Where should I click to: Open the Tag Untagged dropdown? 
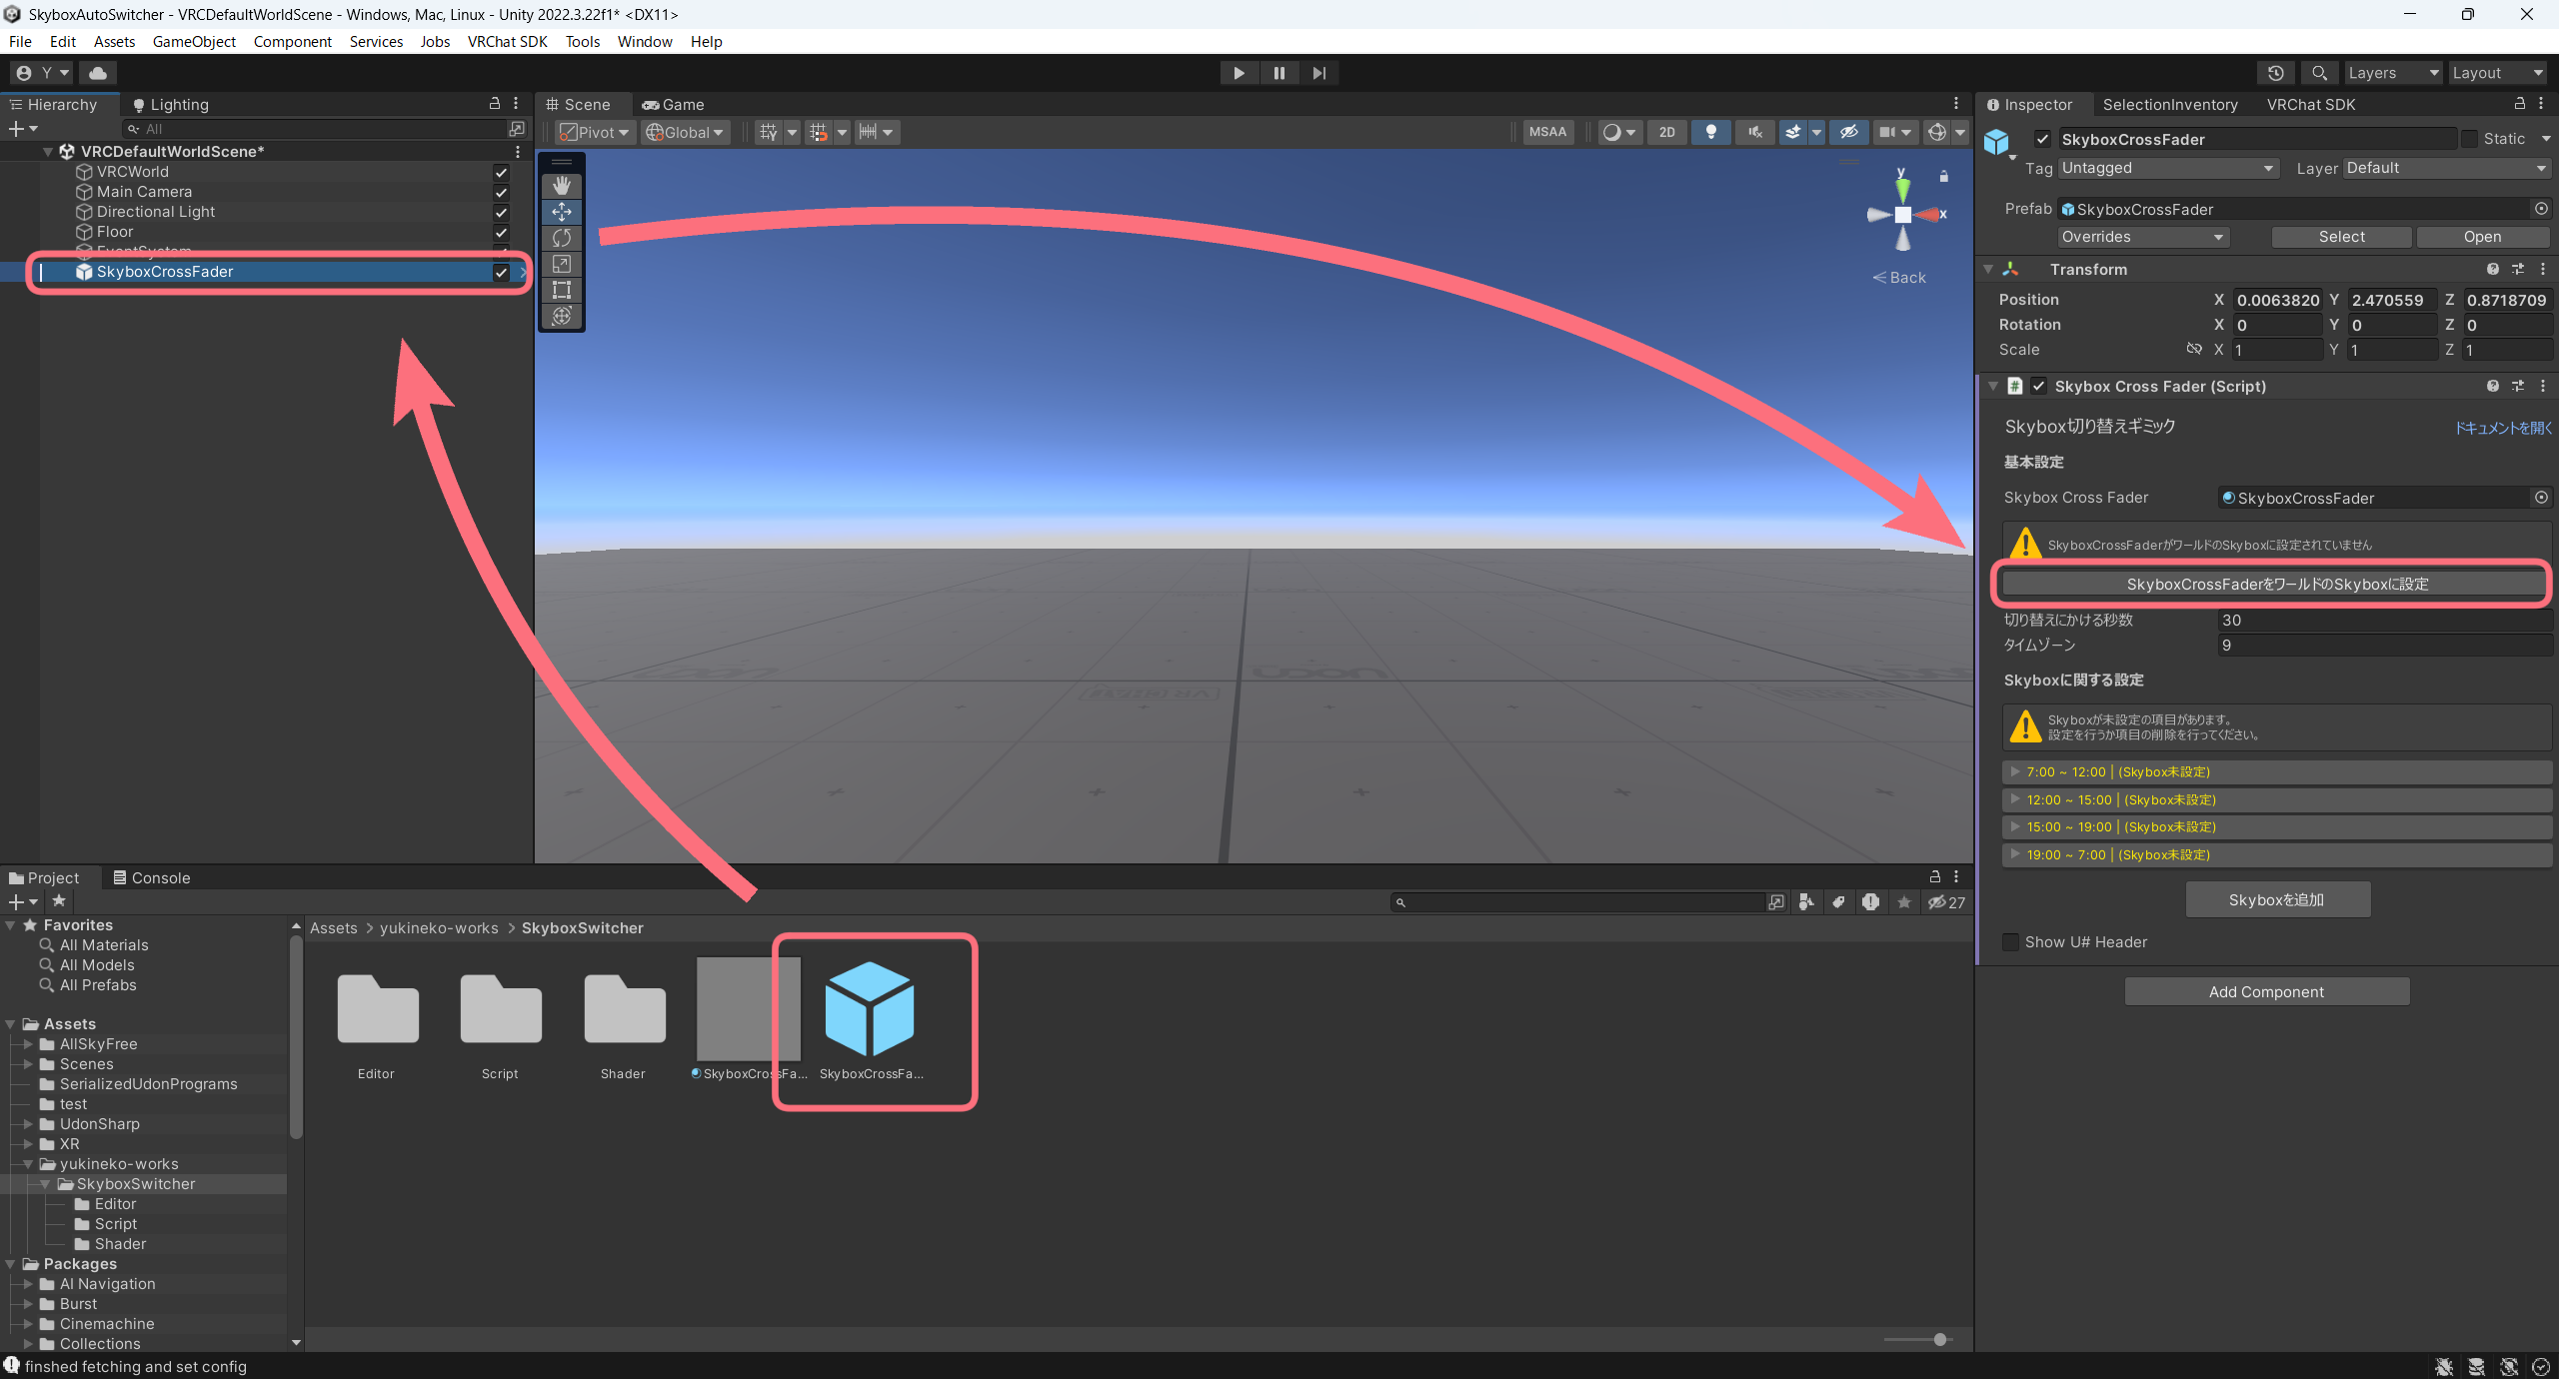click(x=2168, y=168)
